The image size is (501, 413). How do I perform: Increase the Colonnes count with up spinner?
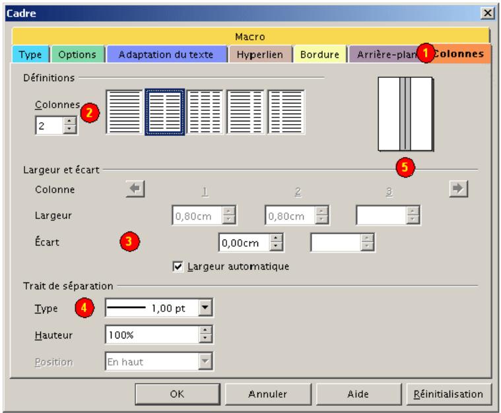click(70, 121)
